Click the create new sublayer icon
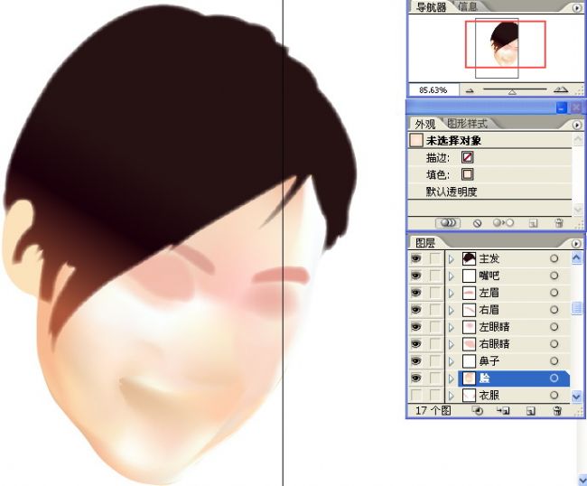Image resolution: width=587 pixels, height=486 pixels. pyautogui.click(x=504, y=411)
